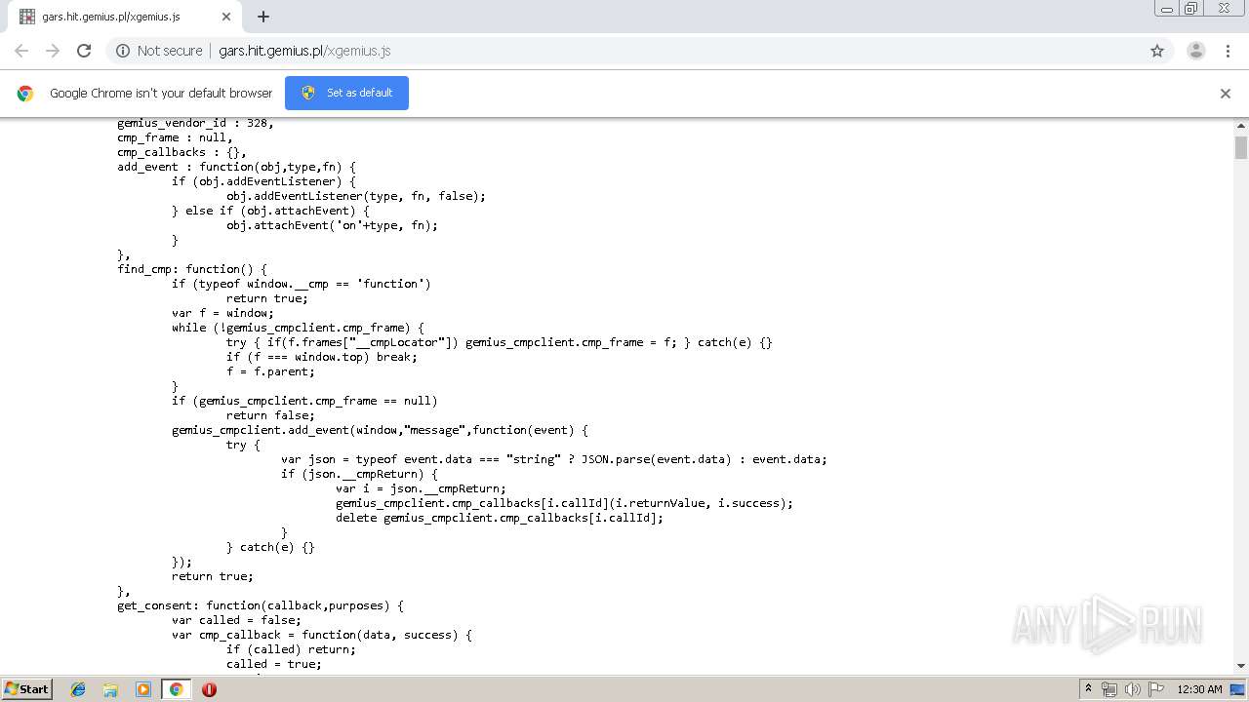Click the vertical scrollbar thumb
1249x702 pixels.
coord(1241,147)
